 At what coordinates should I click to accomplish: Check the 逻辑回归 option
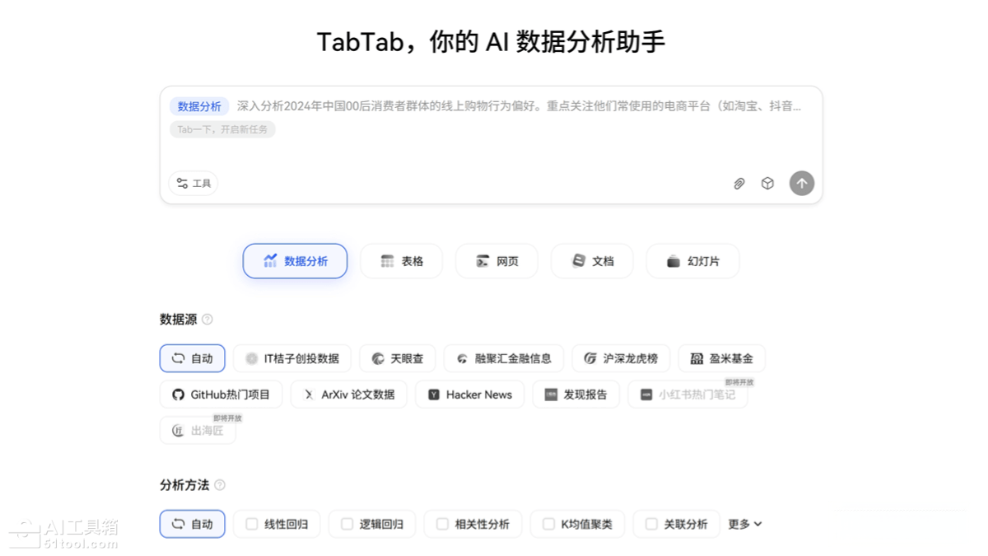[x=347, y=524]
